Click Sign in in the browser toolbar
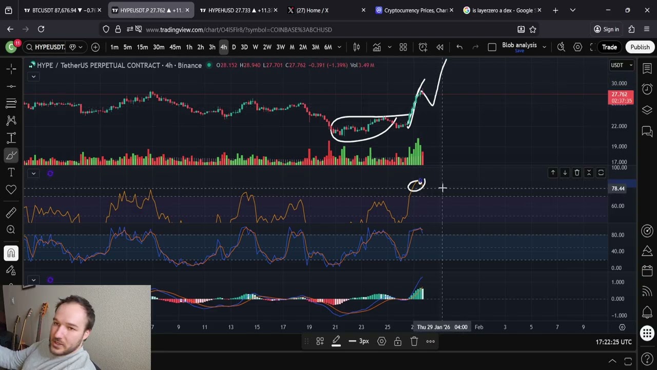The width and height of the screenshot is (657, 370). [x=606, y=29]
